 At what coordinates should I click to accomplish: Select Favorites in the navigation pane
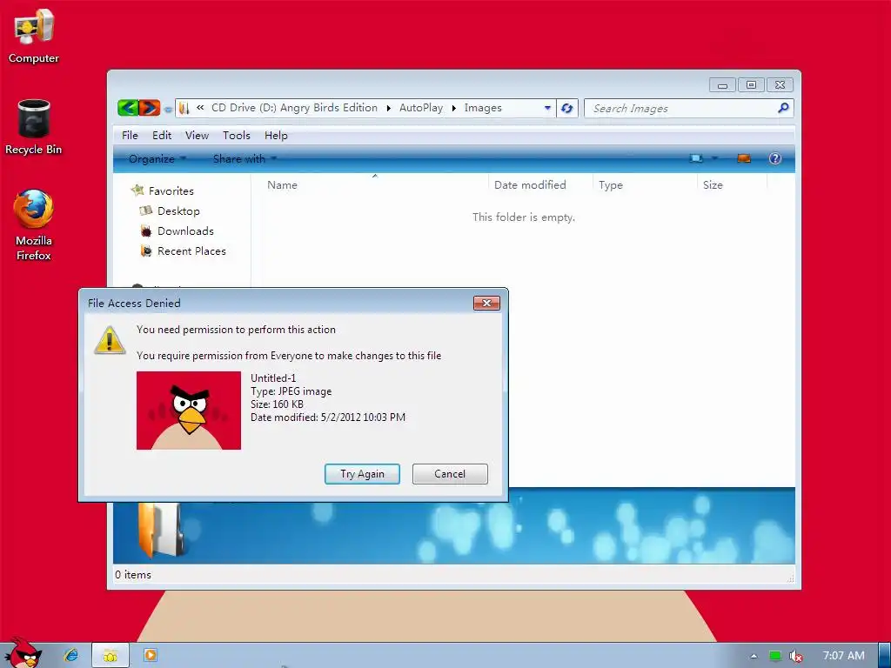[x=163, y=190]
